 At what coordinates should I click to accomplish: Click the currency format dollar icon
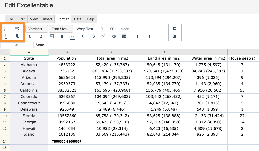coord(114,36)
